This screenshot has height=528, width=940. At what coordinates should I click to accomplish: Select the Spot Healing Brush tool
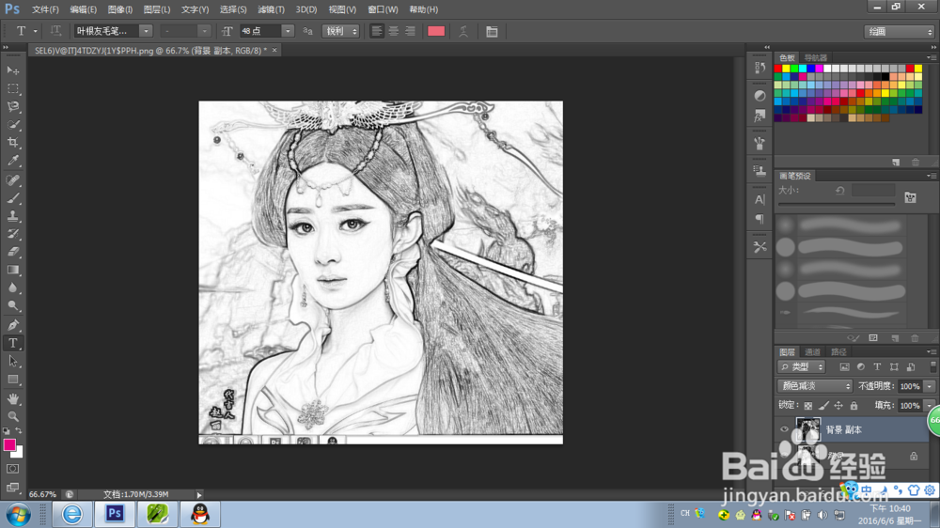pyautogui.click(x=12, y=179)
